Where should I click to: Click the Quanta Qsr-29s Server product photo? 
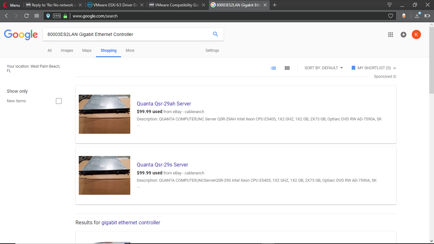point(105,175)
